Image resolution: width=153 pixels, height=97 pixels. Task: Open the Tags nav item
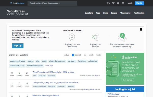98,13
